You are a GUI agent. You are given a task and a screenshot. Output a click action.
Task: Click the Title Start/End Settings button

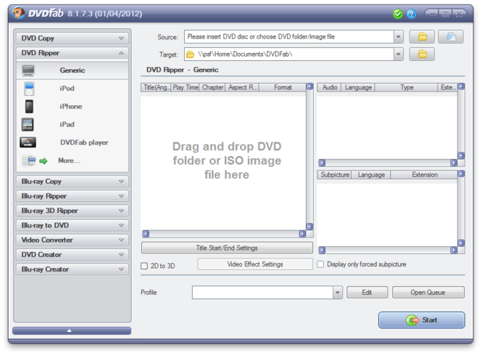(227, 248)
